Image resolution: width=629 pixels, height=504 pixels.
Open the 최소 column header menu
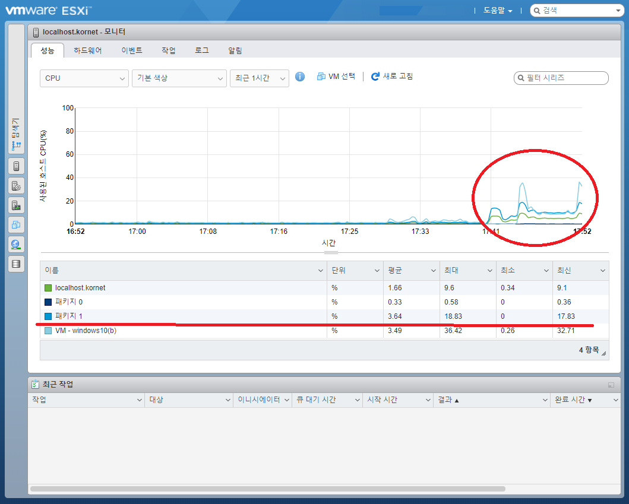coord(546,271)
